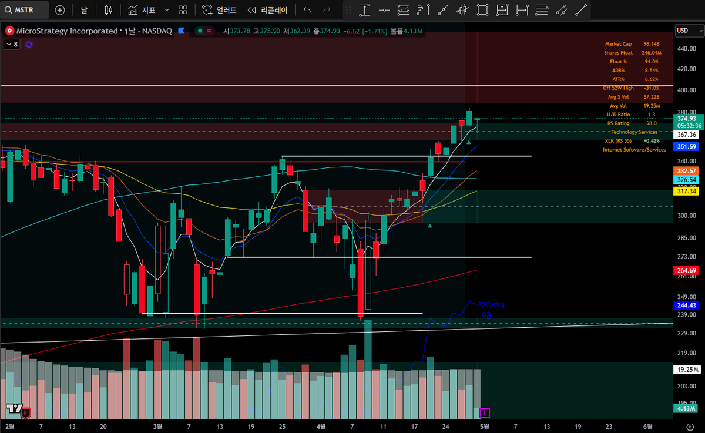Click the Off 52W High -31.0% entry

pos(632,88)
